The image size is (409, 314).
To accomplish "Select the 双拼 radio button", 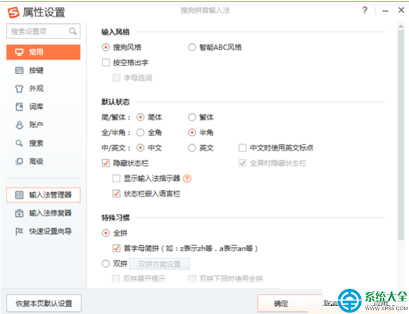I will pos(106,264).
